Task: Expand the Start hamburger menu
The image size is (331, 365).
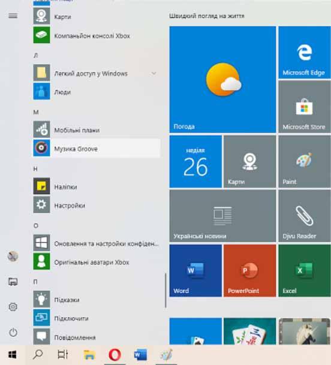Action: (x=13, y=16)
